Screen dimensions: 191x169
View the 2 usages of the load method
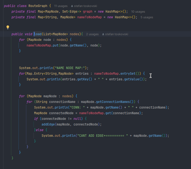click(x=92, y=34)
